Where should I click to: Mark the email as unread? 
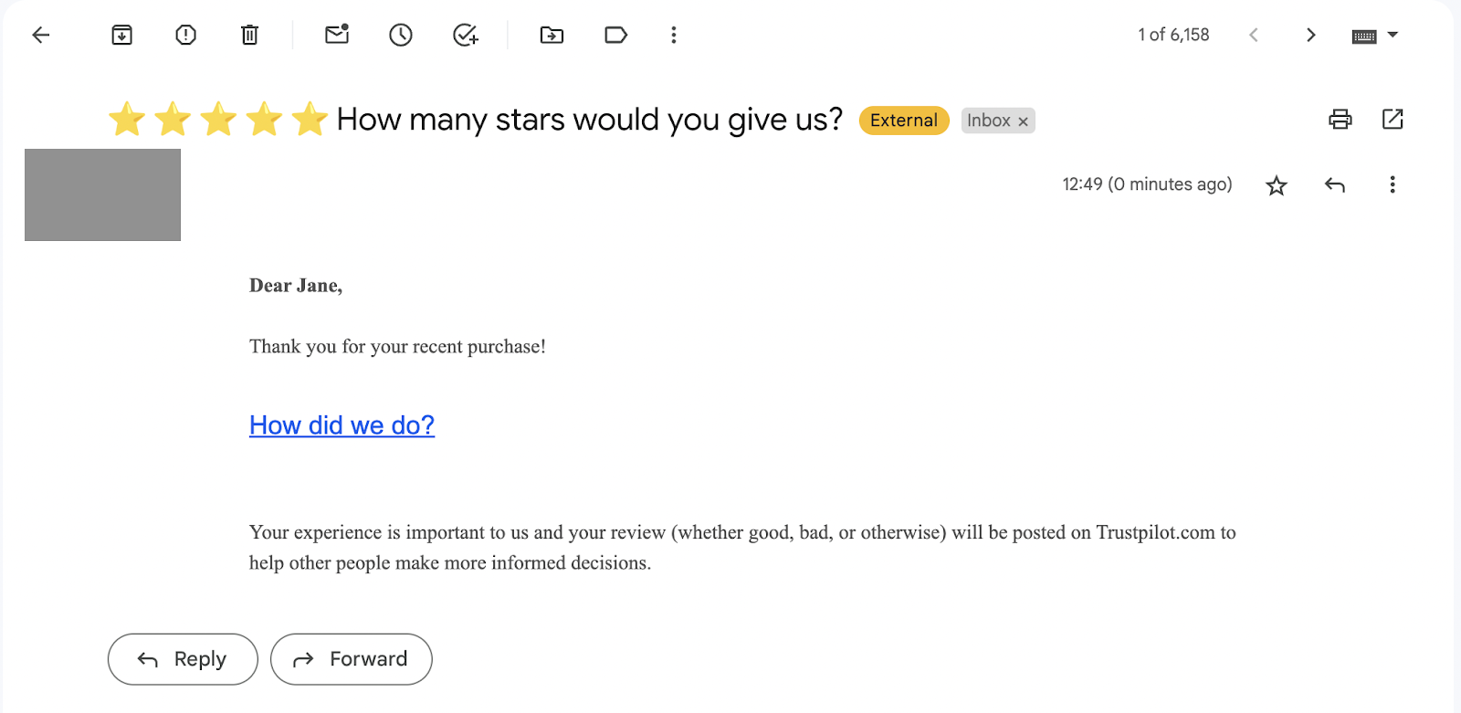click(336, 35)
